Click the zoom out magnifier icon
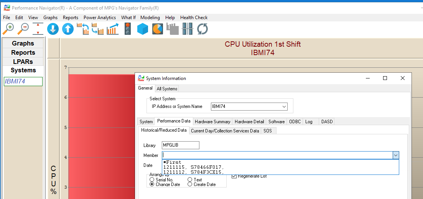423x199 pixels. tap(23, 29)
